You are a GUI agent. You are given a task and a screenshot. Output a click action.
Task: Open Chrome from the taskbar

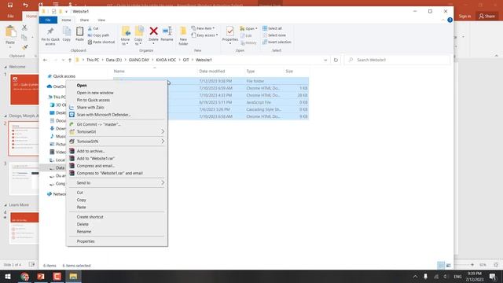(24, 276)
